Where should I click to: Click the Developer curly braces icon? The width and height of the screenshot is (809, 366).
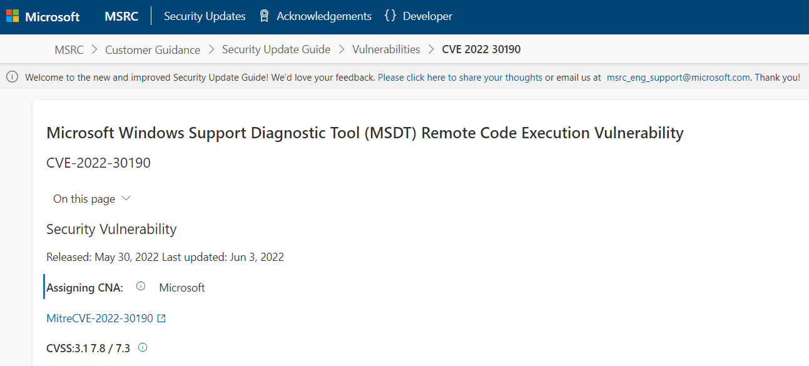click(390, 16)
